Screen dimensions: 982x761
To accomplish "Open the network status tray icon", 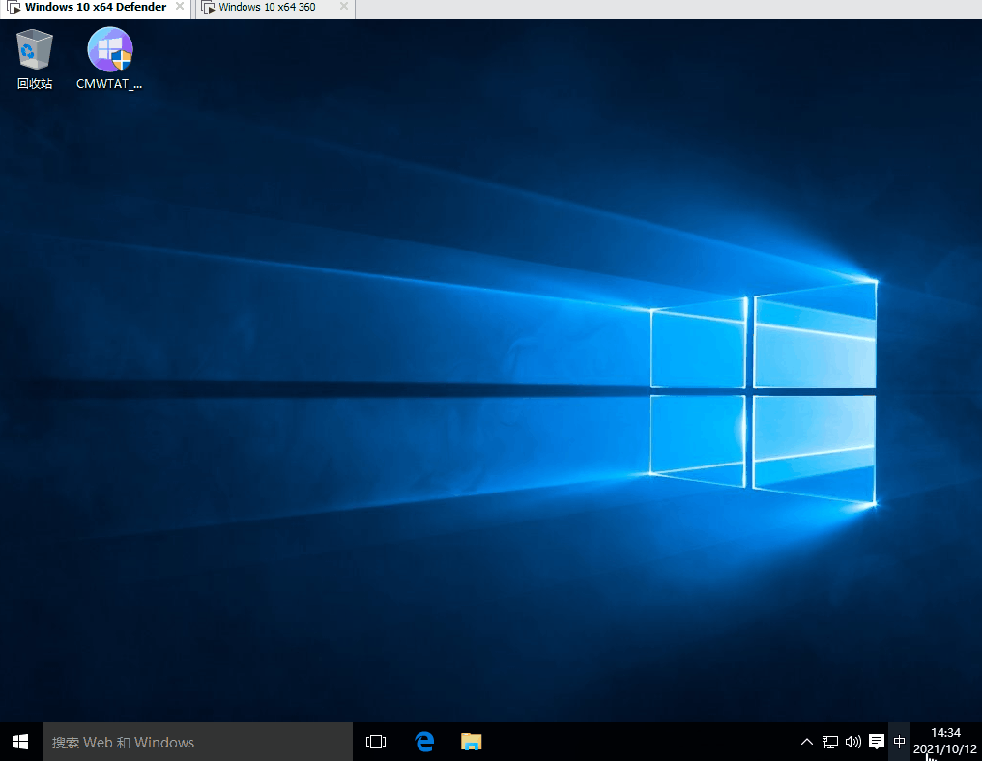I will coord(830,743).
